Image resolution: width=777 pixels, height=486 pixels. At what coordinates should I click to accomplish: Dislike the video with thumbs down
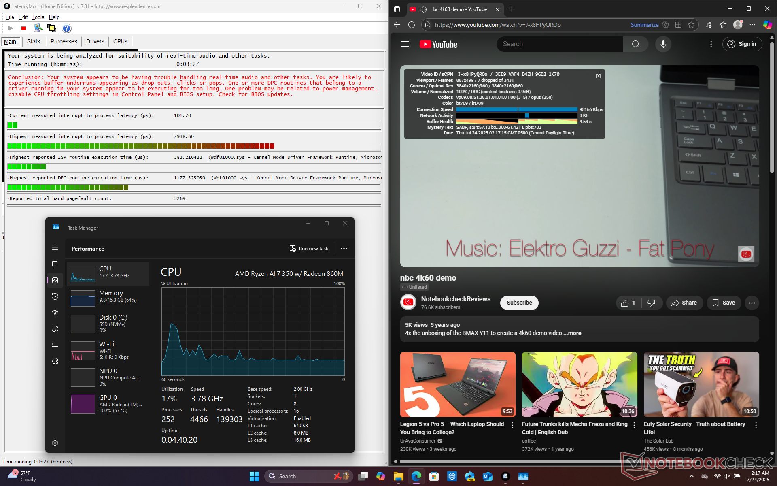click(651, 303)
